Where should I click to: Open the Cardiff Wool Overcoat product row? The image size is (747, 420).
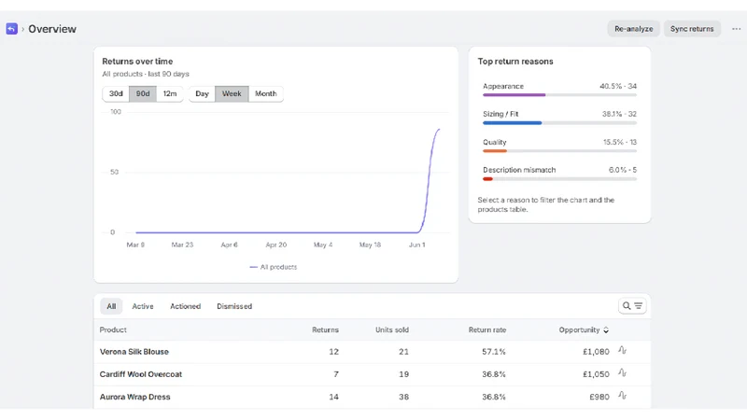click(x=372, y=374)
